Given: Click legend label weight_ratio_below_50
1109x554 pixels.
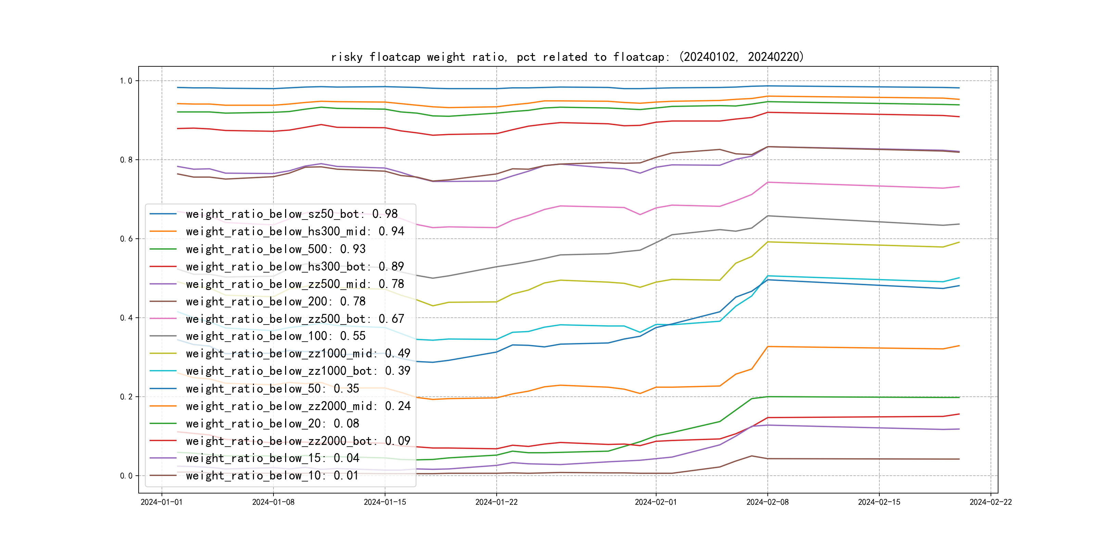Looking at the screenshot, I should click(272, 388).
